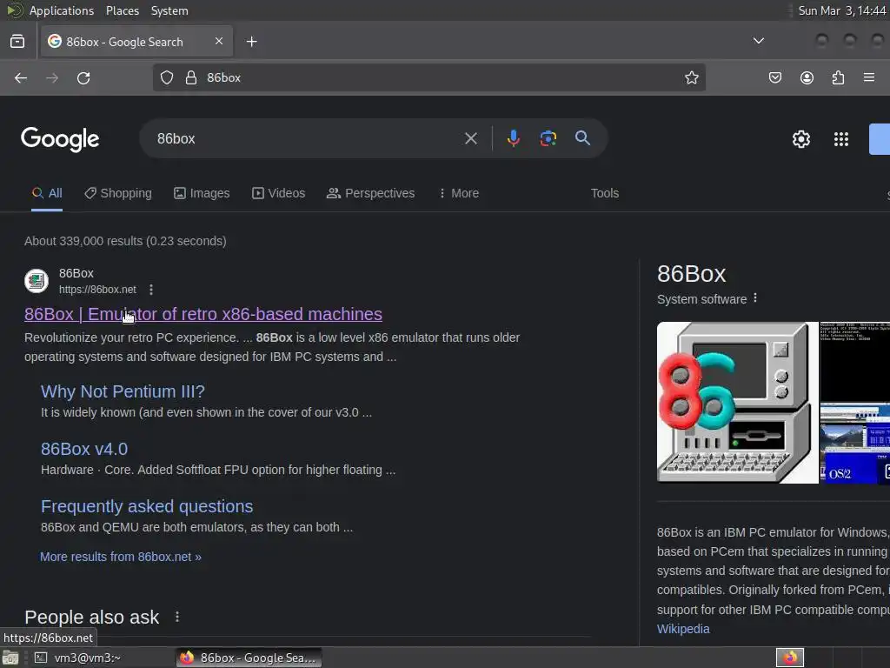Open the 86Box logo image thumbnail

(x=737, y=403)
